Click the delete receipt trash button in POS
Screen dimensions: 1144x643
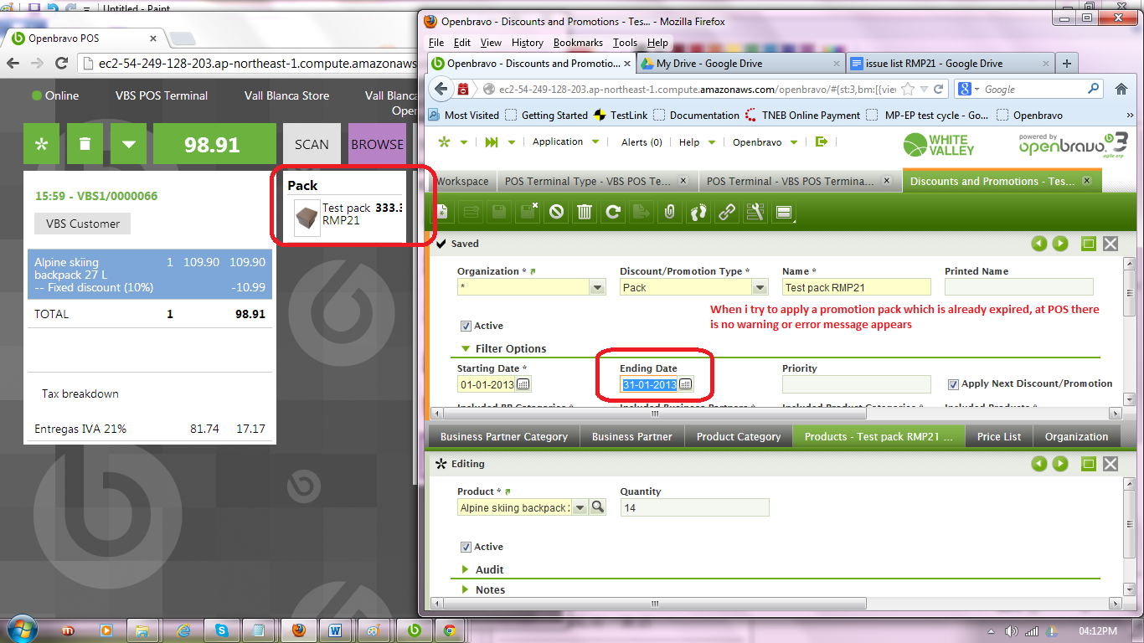(x=85, y=144)
